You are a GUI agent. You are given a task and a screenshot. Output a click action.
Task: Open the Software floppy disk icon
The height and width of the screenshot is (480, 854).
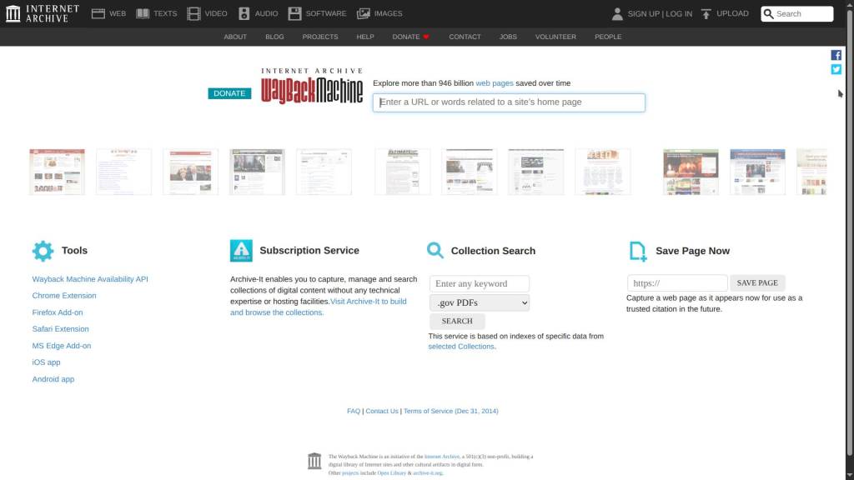tap(294, 13)
